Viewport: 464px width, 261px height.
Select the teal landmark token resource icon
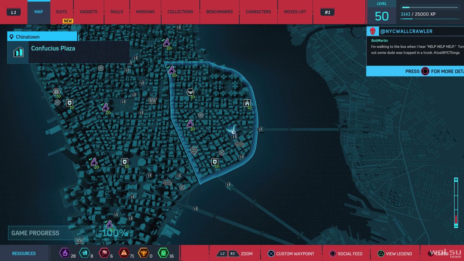coord(84,253)
